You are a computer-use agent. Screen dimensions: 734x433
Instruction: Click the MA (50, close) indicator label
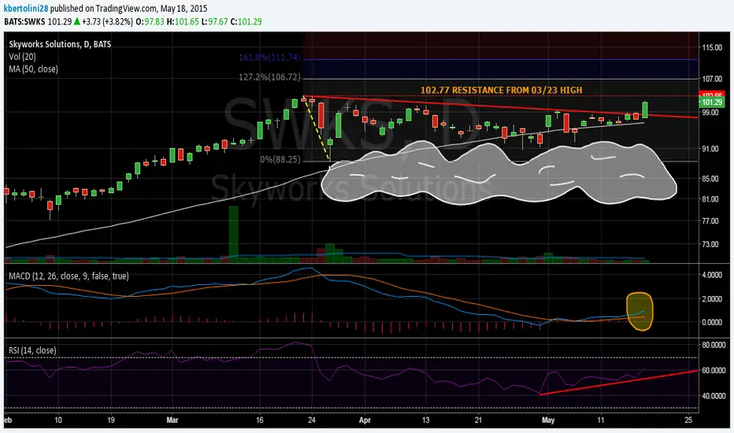(33, 69)
